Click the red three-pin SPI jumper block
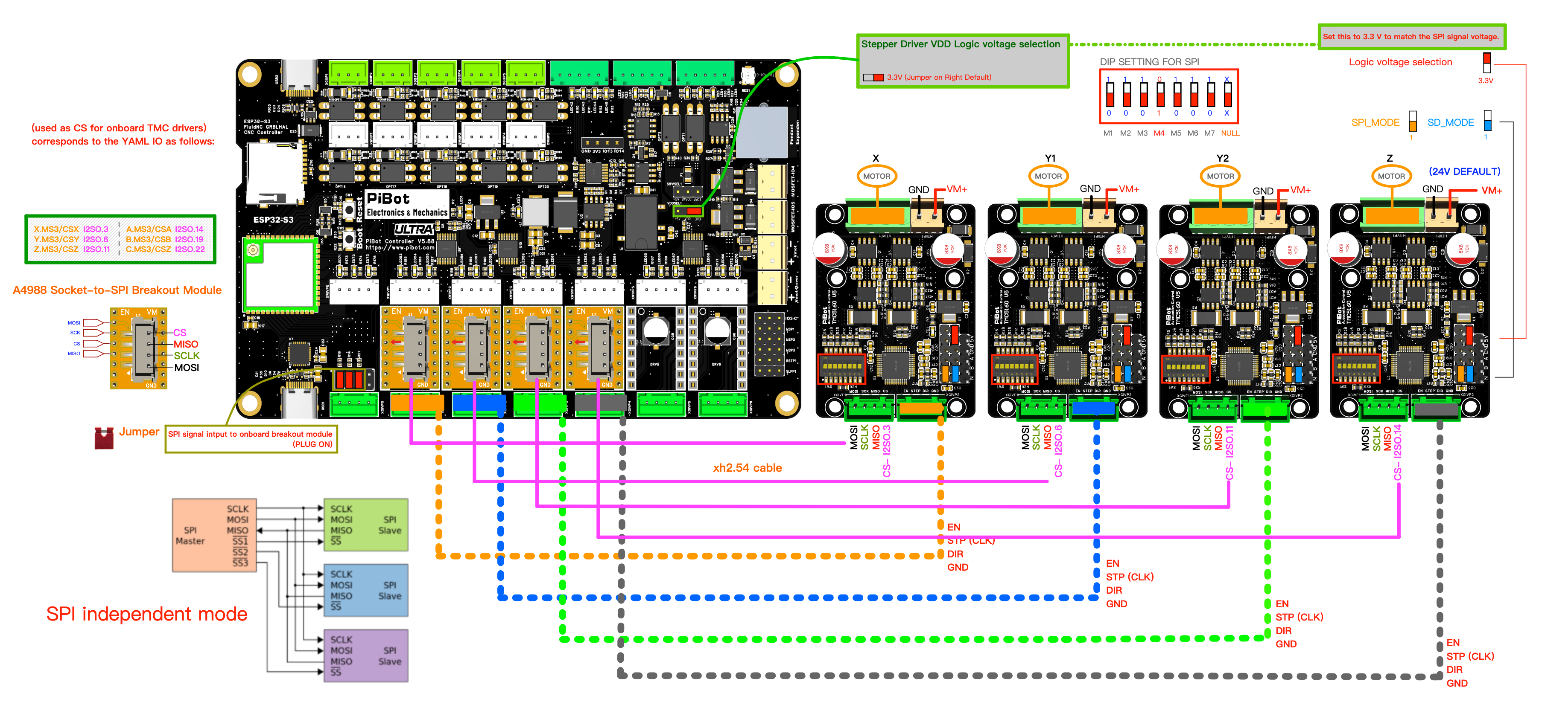The height and width of the screenshot is (725, 1542). click(x=349, y=379)
